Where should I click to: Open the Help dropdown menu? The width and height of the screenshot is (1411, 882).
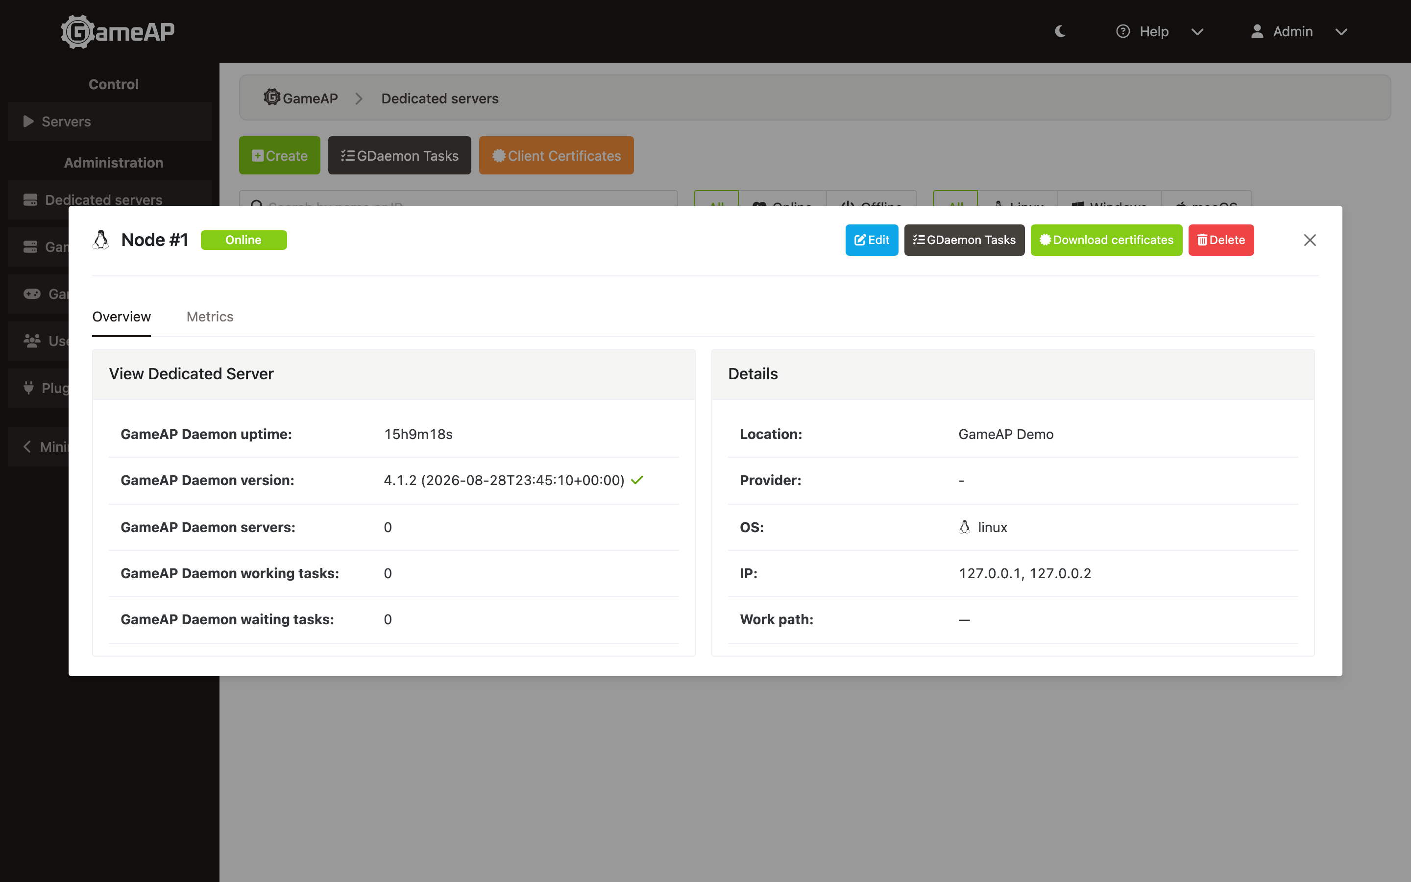(1159, 31)
